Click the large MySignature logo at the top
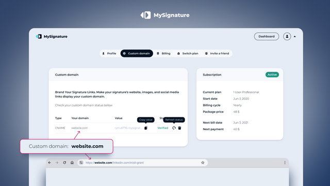The height and width of the screenshot is (186, 330). pyautogui.click(x=165, y=15)
